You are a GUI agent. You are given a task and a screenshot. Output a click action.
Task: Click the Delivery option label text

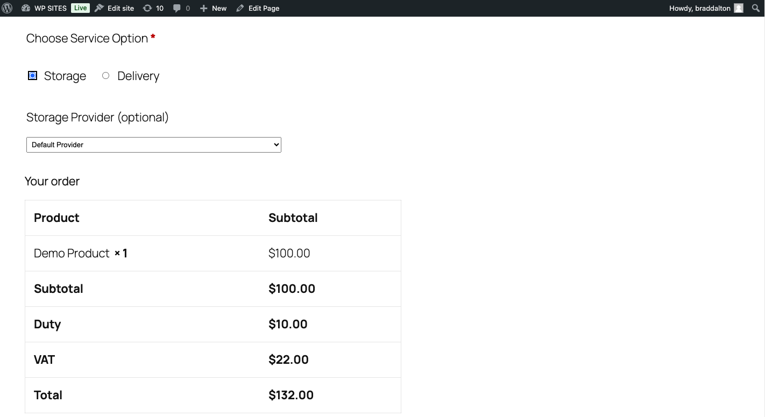click(138, 76)
